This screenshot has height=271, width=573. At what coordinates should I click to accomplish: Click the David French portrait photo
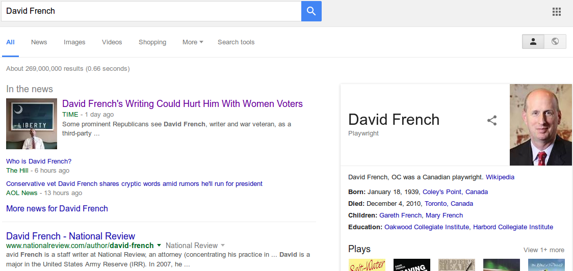540,125
